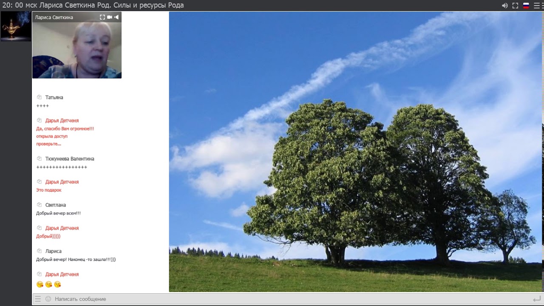Select the genie lamp thumbnail in the sidebar
The height and width of the screenshot is (306, 544).
(16, 26)
